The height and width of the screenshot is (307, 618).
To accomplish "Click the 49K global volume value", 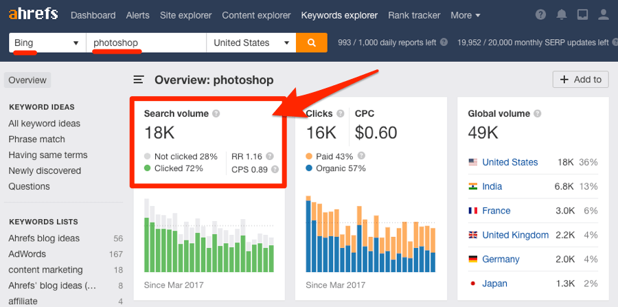I will [x=483, y=133].
